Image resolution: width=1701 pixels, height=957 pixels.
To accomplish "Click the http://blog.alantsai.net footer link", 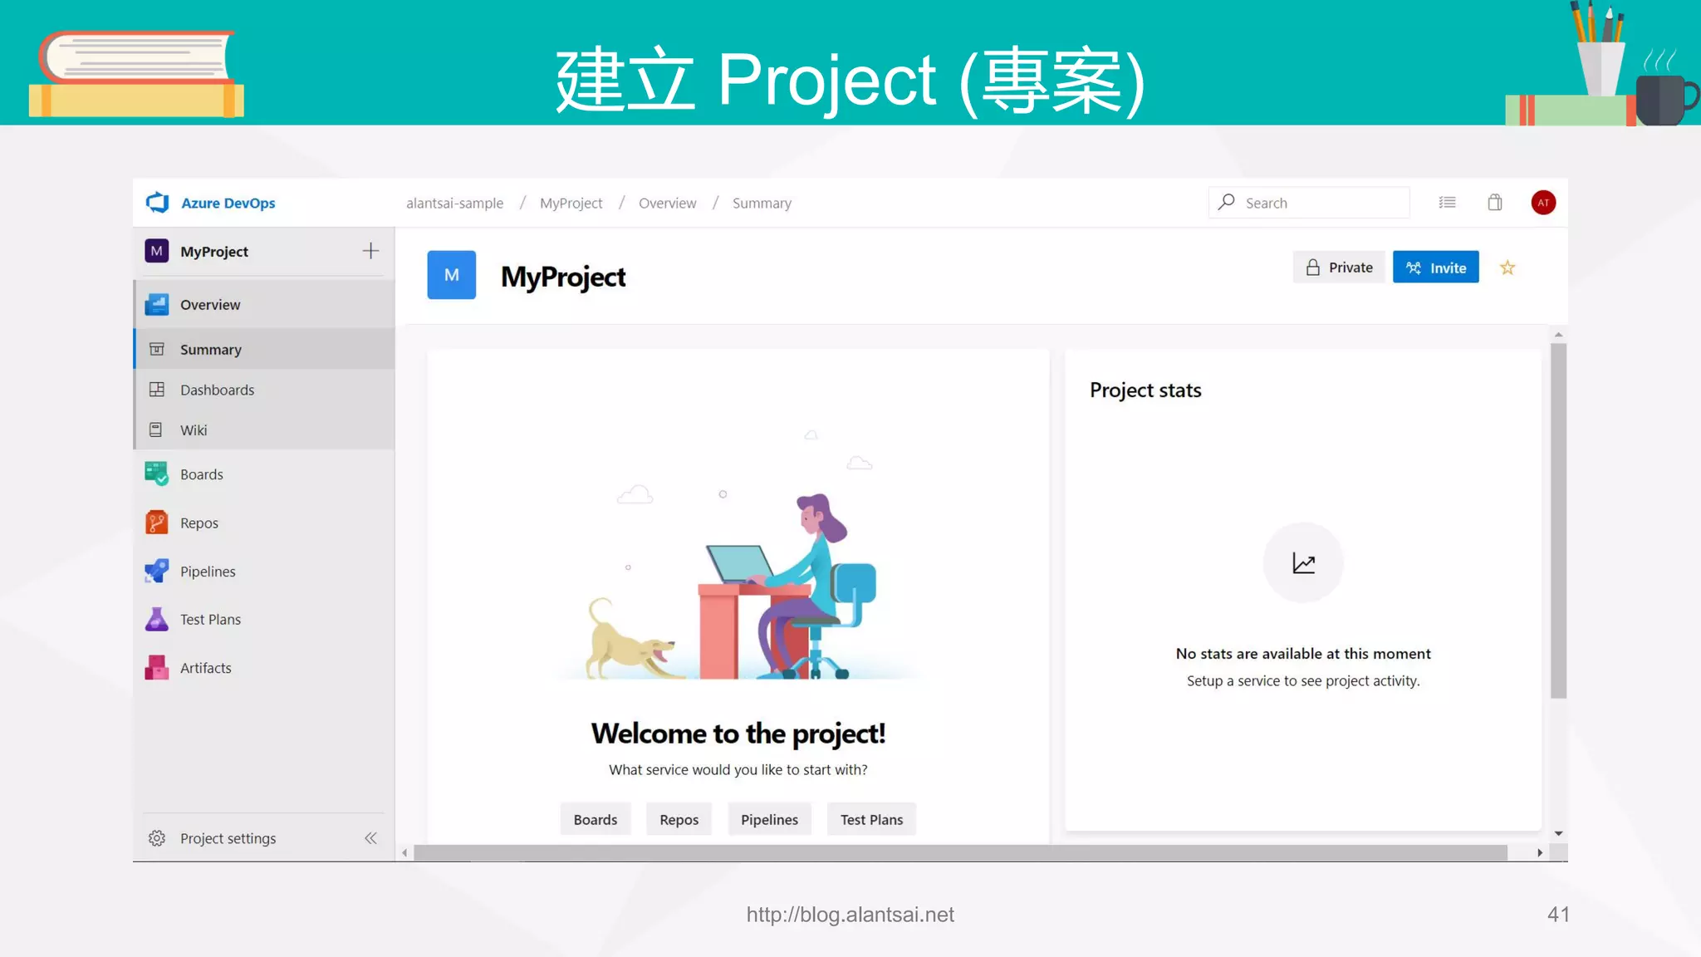I will 850,915.
